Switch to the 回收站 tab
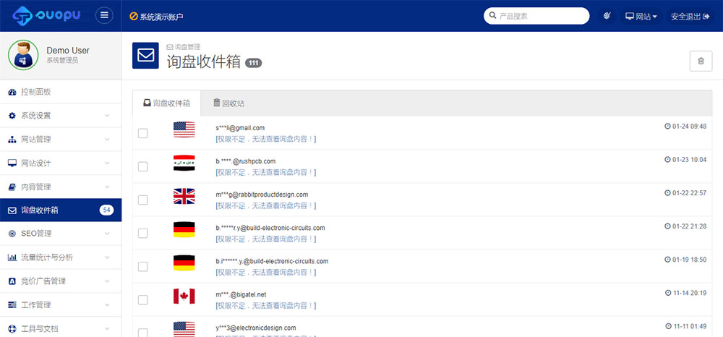 coord(228,103)
